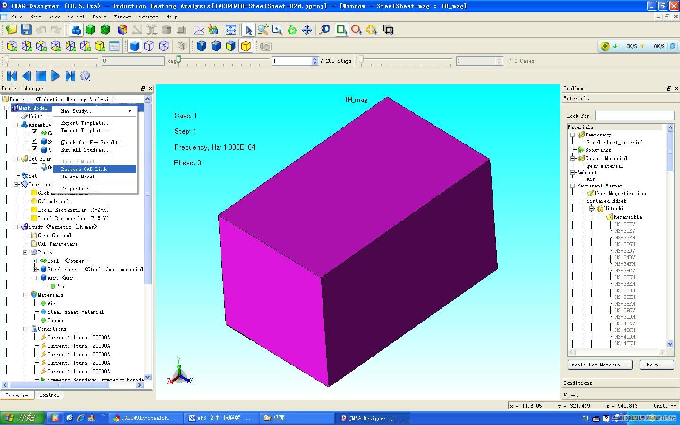The image size is (680, 425).
Task: Click Create New Material button
Action: click(x=600, y=365)
